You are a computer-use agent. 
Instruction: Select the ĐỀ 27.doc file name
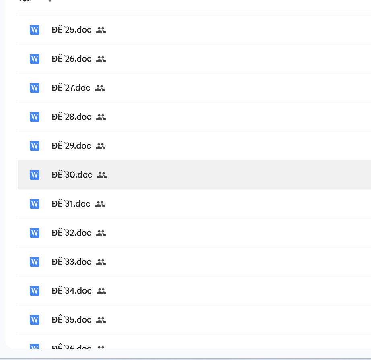coord(71,88)
